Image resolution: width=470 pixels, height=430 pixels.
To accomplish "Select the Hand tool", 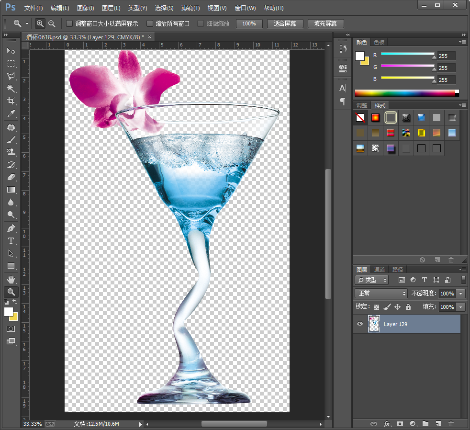I will 11,279.
